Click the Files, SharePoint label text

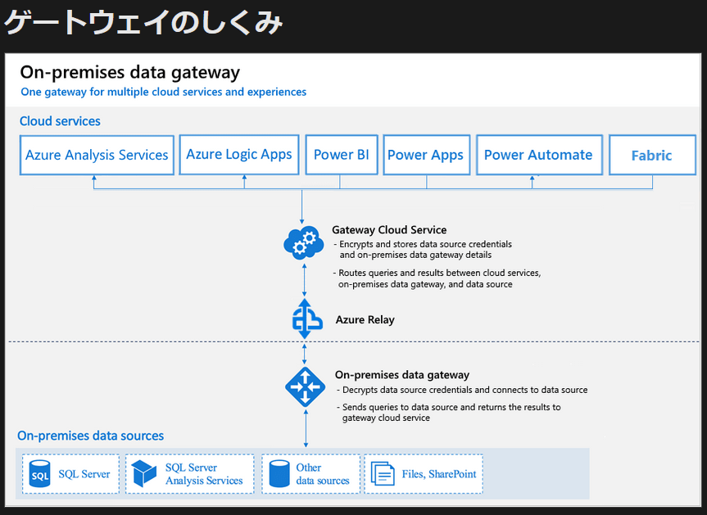pyautogui.click(x=439, y=474)
